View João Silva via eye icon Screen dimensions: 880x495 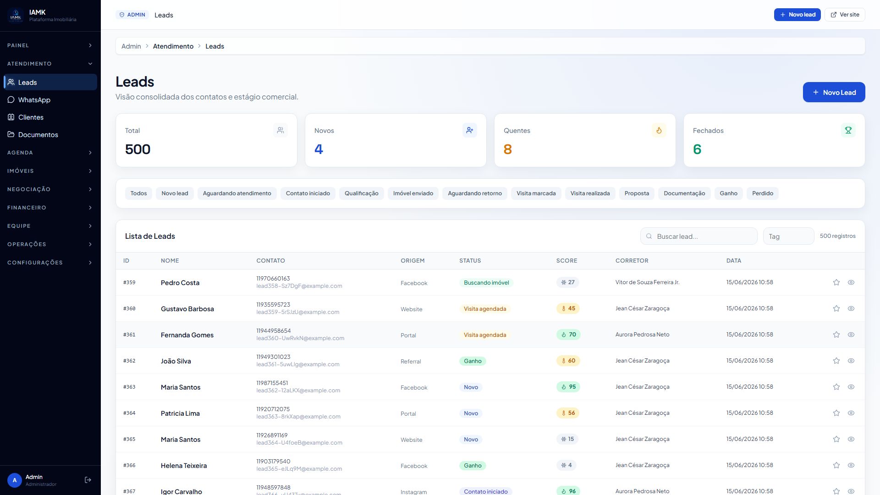[x=851, y=361]
